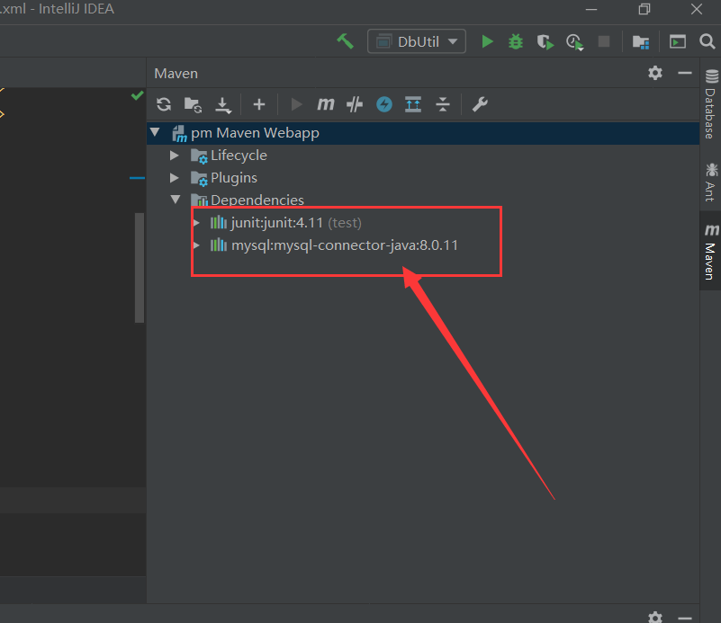Run DbUtil with the green play button

[487, 41]
